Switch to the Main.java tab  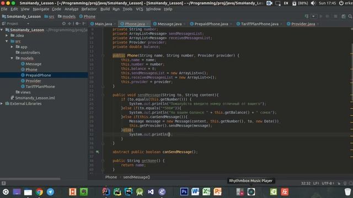click(x=101, y=24)
